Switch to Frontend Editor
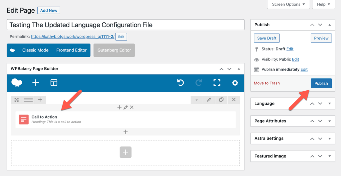This screenshot has width=341, height=176. [71, 50]
